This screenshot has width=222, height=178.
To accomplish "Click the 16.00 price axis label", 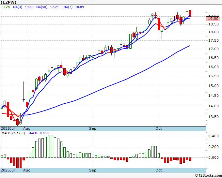I will [214, 67].
